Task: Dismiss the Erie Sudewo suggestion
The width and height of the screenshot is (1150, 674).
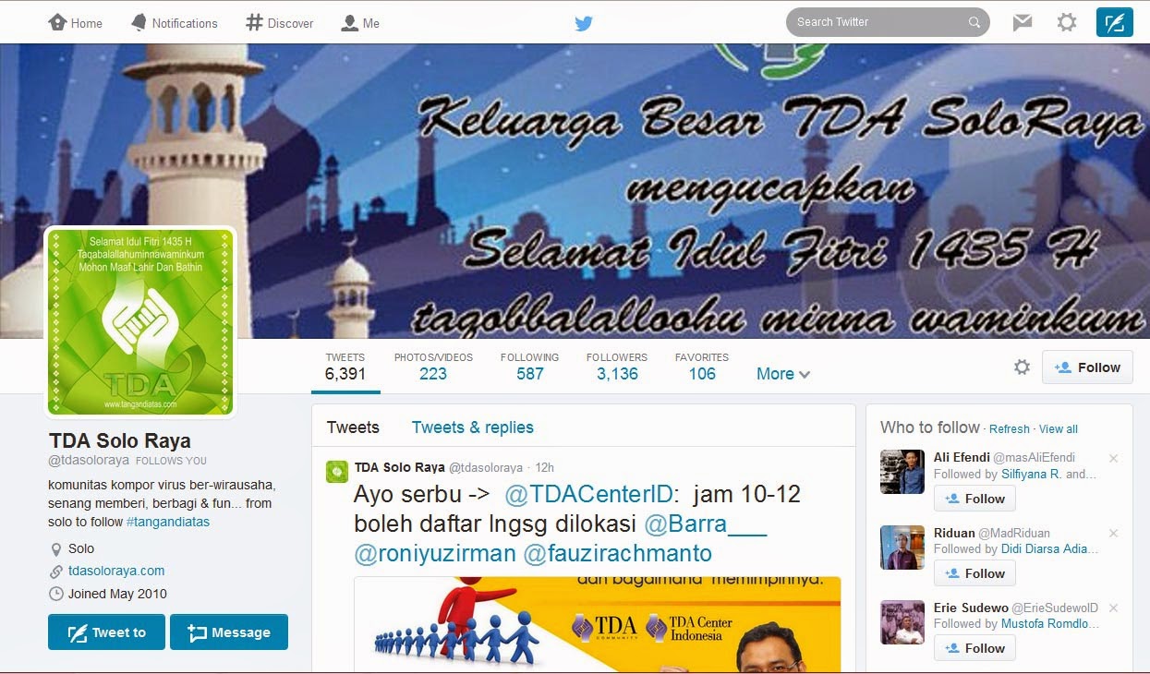Action: pos(1113,608)
